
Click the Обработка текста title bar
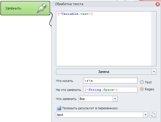[104, 4]
